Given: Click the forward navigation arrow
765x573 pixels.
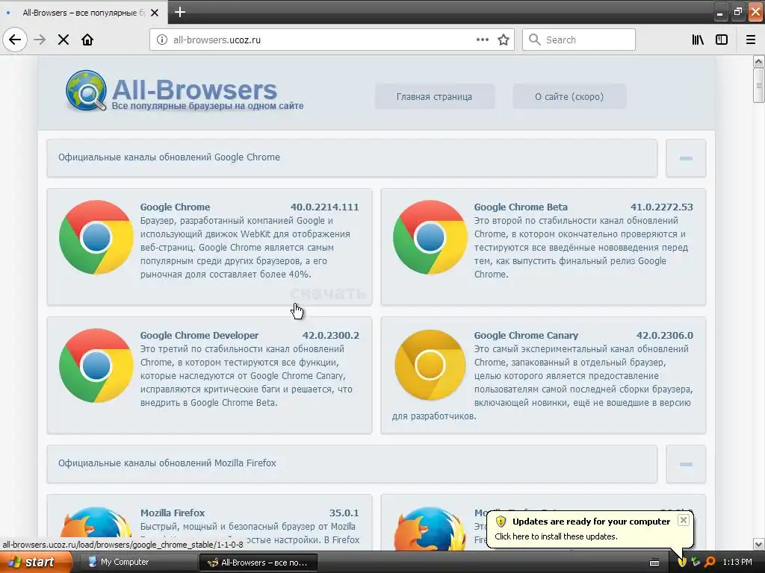Looking at the screenshot, I should [40, 40].
